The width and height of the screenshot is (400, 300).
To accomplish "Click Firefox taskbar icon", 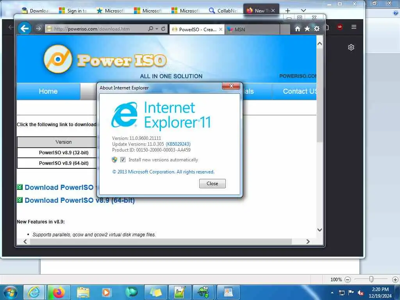I will point(59,292).
